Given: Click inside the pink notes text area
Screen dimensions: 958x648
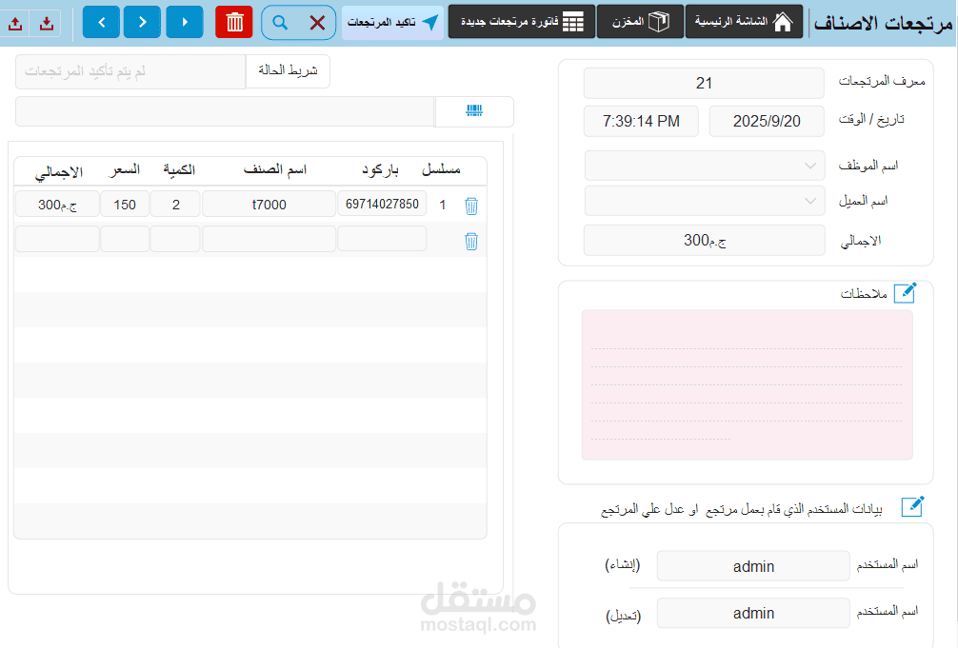Looking at the screenshot, I should click(748, 384).
